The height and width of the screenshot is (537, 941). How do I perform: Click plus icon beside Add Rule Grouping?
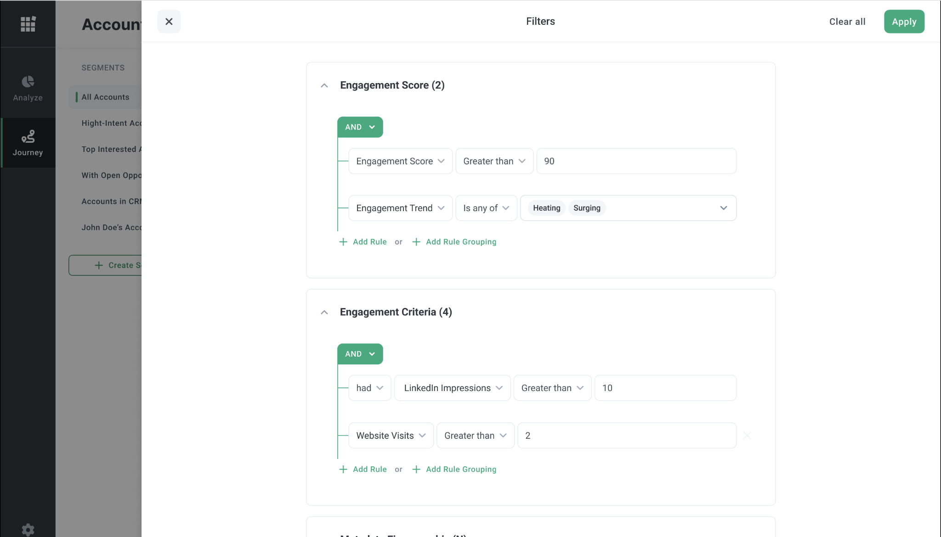click(416, 242)
